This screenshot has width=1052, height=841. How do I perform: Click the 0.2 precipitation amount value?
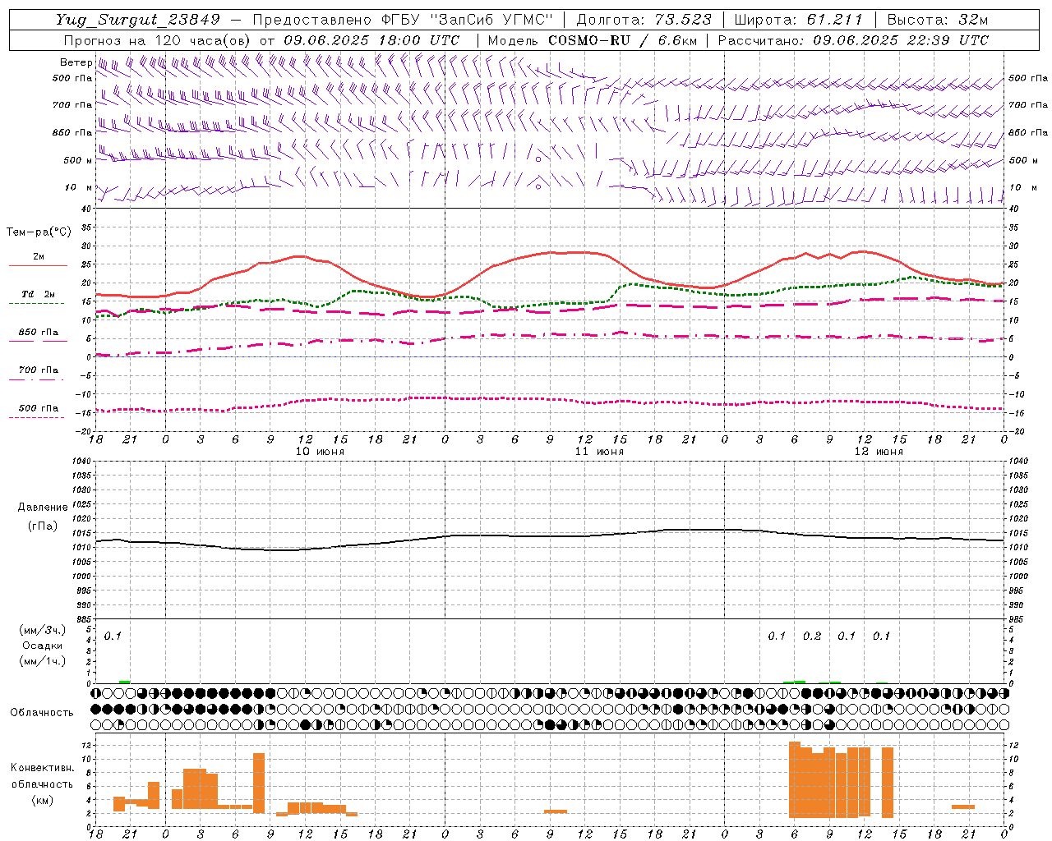pos(812,636)
